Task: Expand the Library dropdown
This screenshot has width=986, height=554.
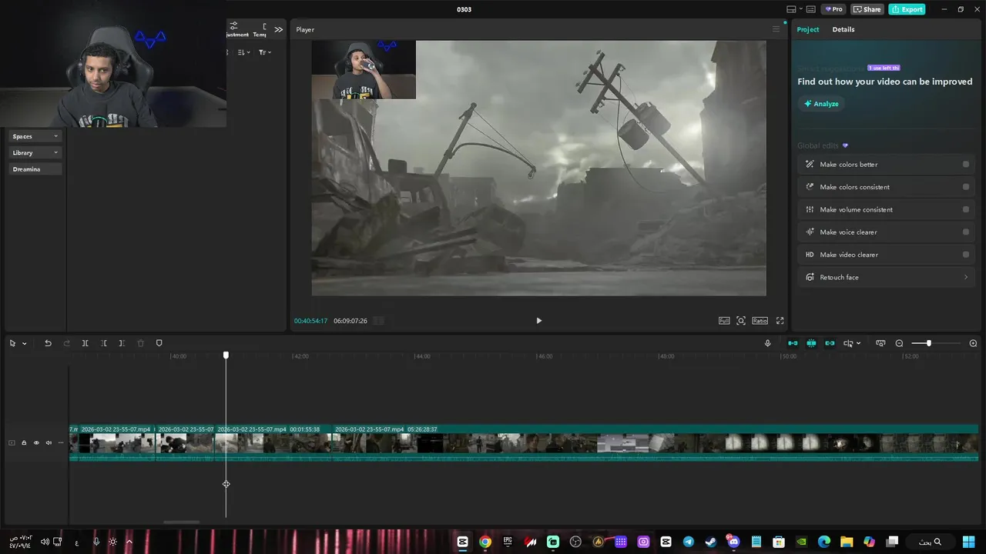Action: 35,152
